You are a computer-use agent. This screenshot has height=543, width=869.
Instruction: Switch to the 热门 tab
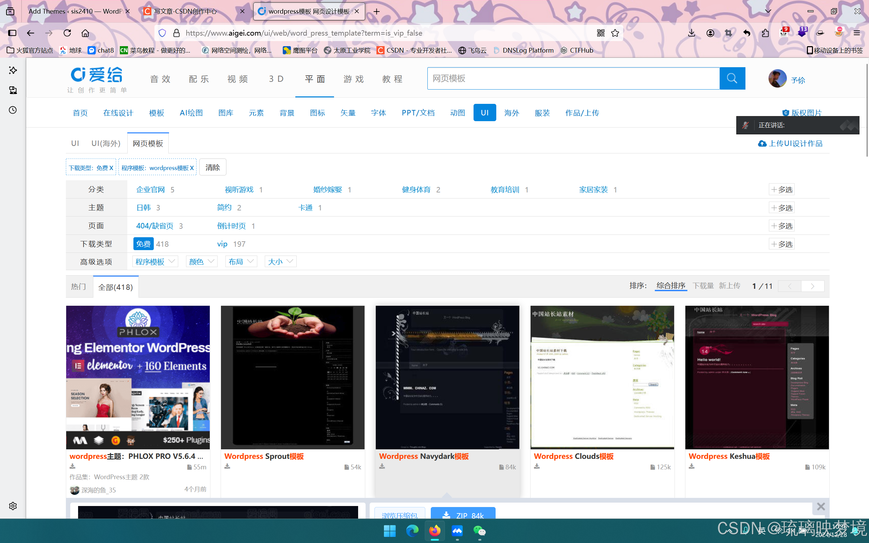point(79,286)
